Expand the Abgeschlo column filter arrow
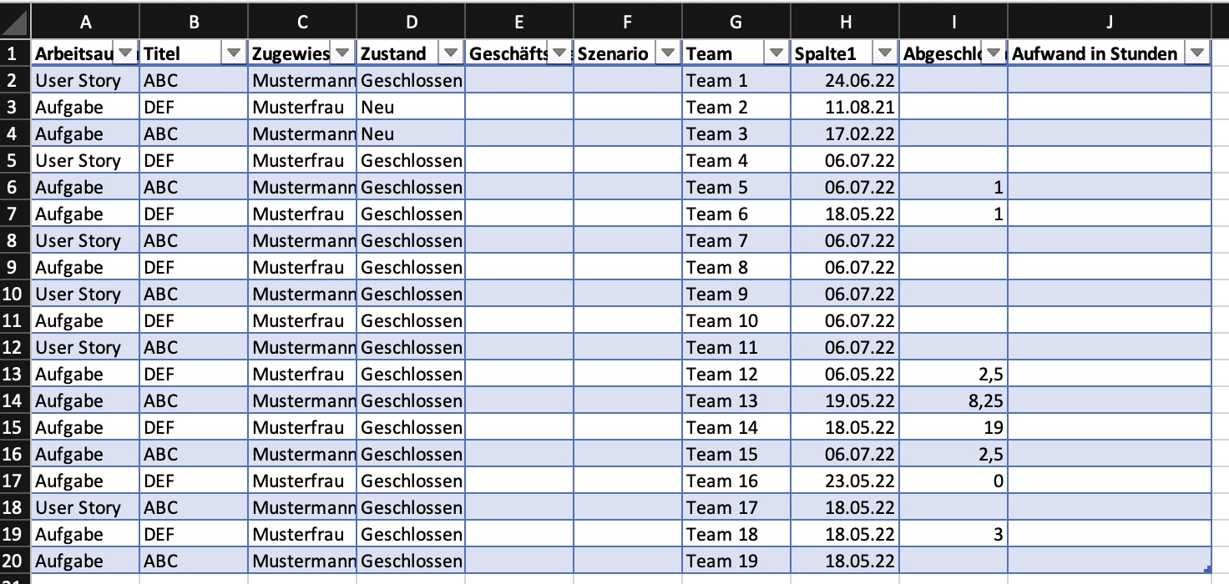The image size is (1229, 584). (994, 53)
